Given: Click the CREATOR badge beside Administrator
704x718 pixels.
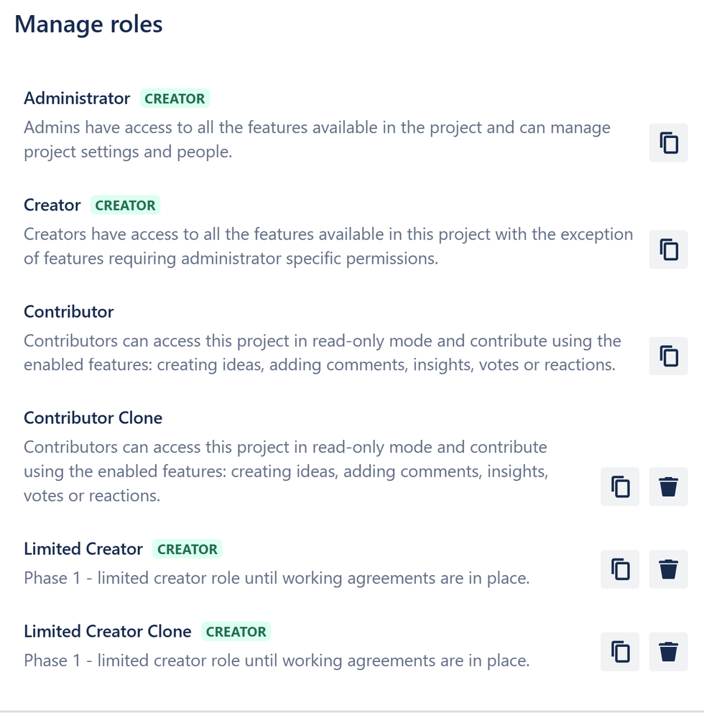Looking at the screenshot, I should (x=175, y=98).
